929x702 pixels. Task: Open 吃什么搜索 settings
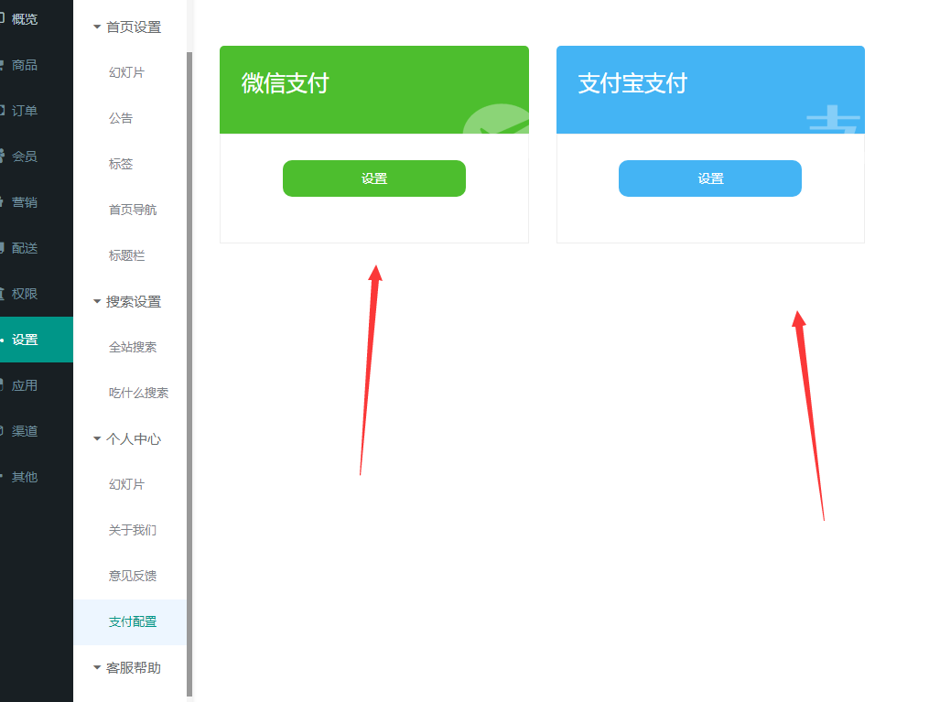[x=138, y=393]
